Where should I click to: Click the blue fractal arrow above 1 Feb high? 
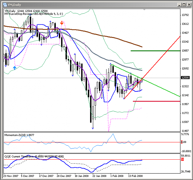coord(111,64)
